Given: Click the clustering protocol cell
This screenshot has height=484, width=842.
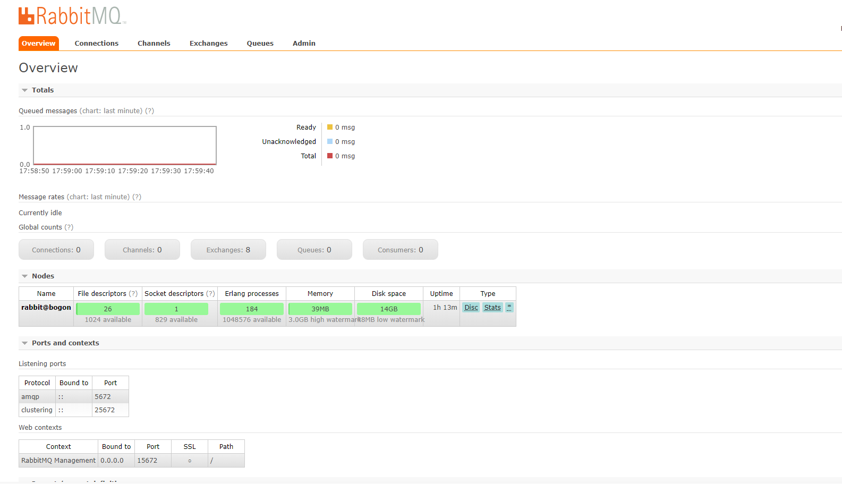Looking at the screenshot, I should (x=37, y=410).
